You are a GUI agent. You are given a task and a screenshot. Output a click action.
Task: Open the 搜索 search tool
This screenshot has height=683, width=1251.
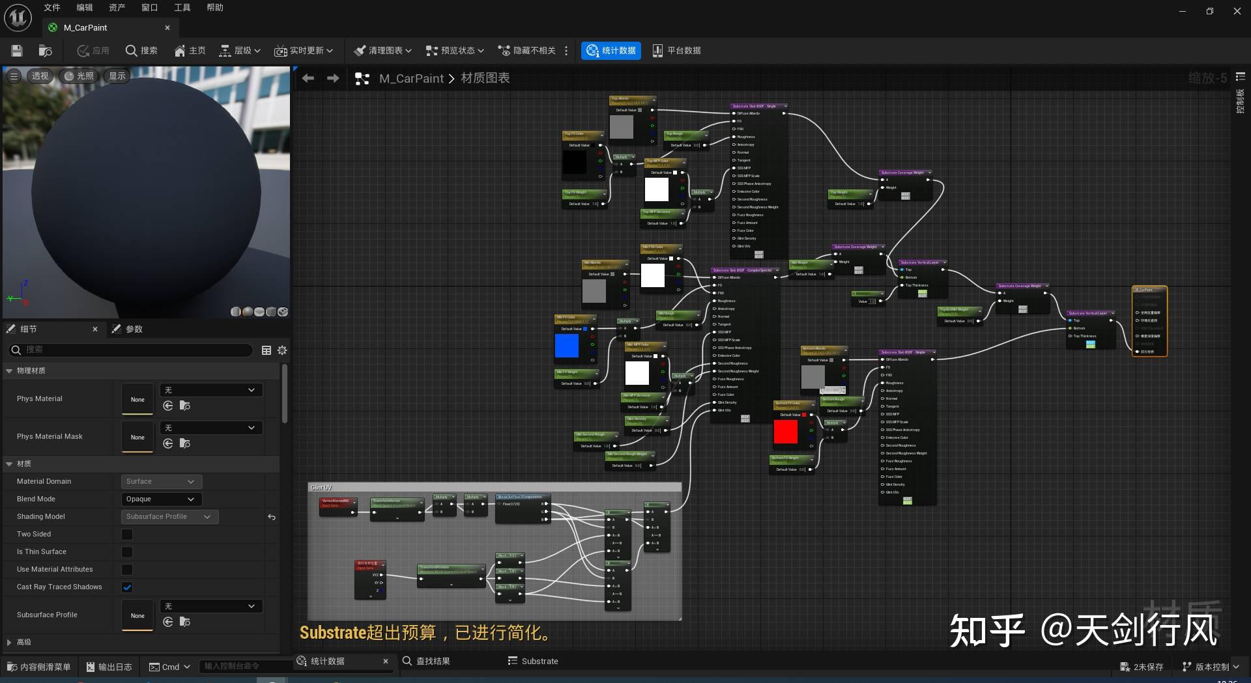pyautogui.click(x=141, y=51)
